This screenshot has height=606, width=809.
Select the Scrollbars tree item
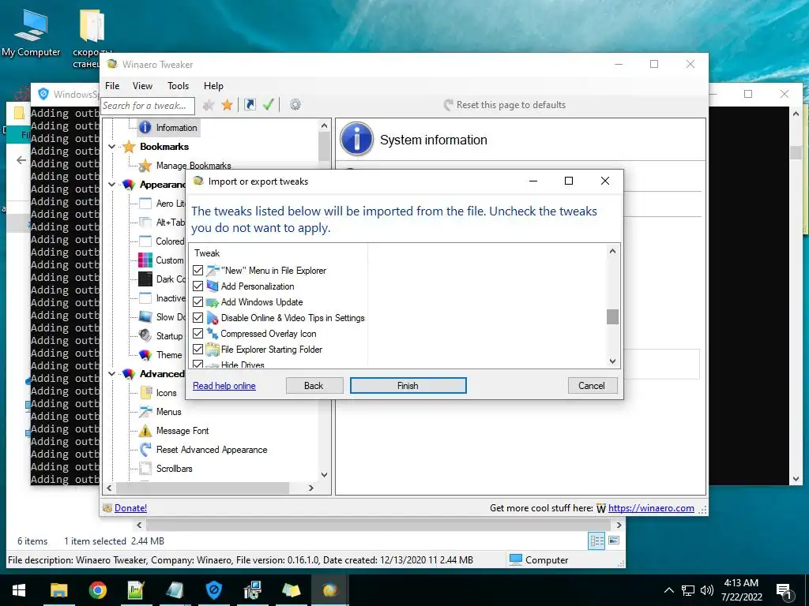(x=175, y=469)
